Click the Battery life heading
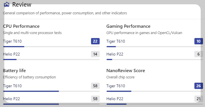 pyautogui.click(x=14, y=71)
